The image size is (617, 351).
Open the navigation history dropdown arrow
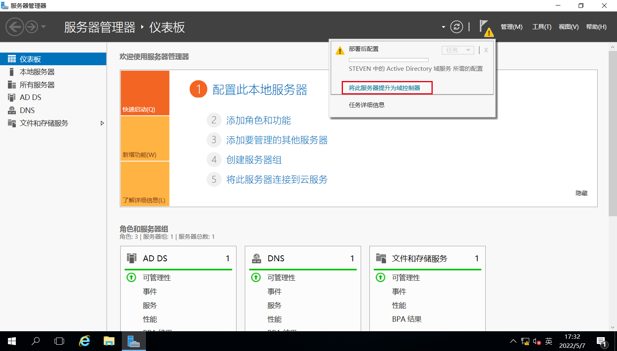point(44,27)
